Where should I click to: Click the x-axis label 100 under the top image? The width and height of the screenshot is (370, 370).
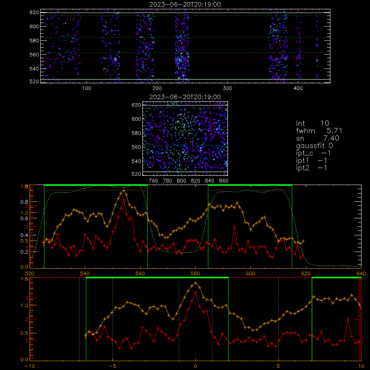click(87, 88)
